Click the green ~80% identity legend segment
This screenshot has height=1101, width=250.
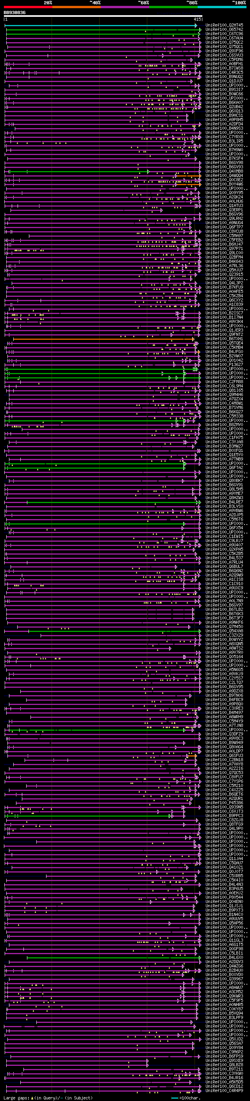click(173, 7)
